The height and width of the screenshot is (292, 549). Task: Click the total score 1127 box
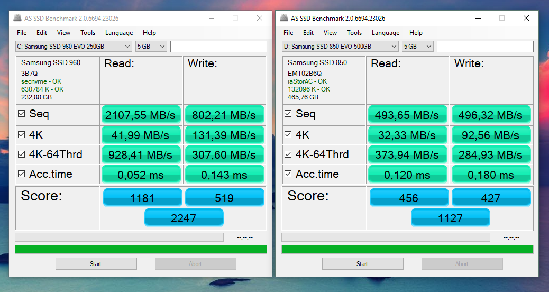click(x=450, y=218)
